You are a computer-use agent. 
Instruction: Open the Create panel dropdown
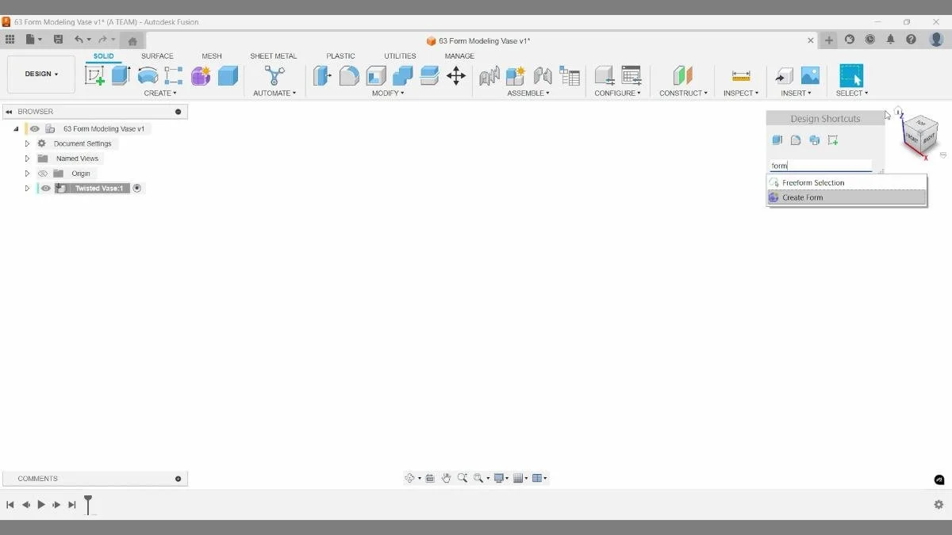[x=160, y=93]
